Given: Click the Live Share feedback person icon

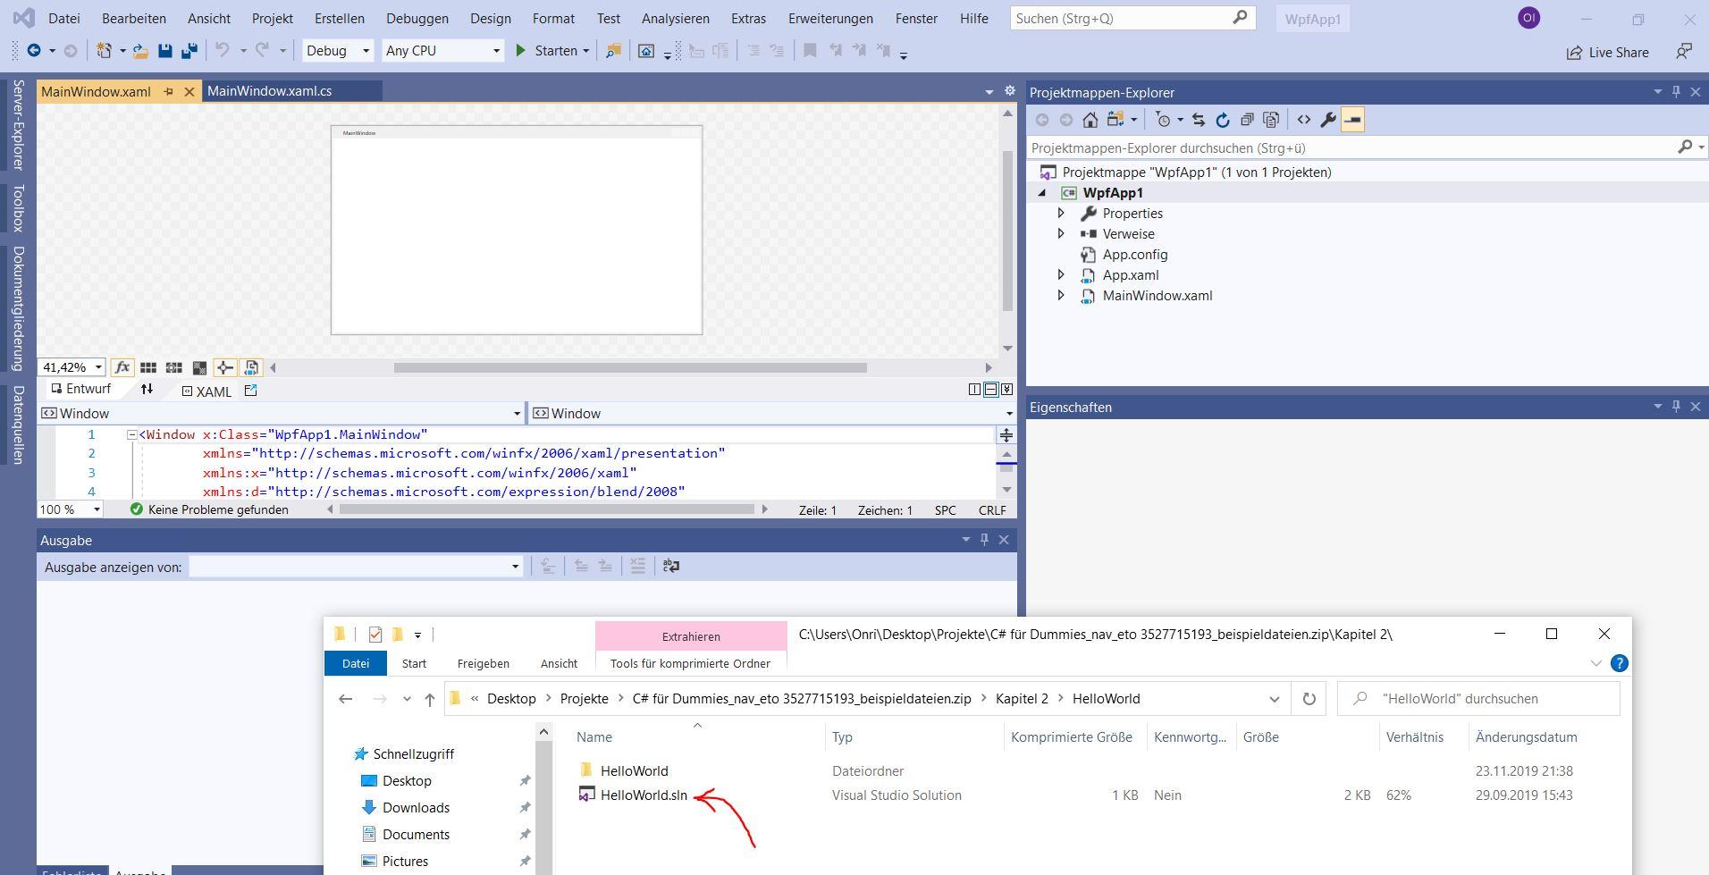Looking at the screenshot, I should (1684, 52).
